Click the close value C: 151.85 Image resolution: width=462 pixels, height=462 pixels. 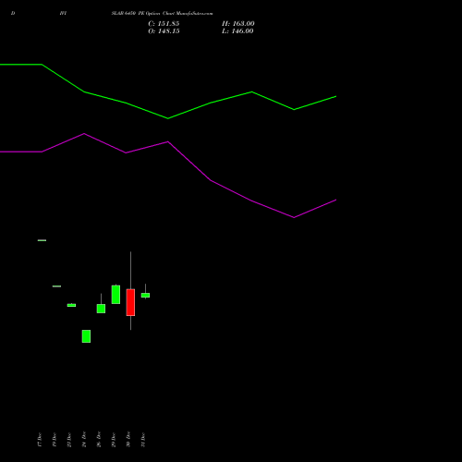coord(164,24)
